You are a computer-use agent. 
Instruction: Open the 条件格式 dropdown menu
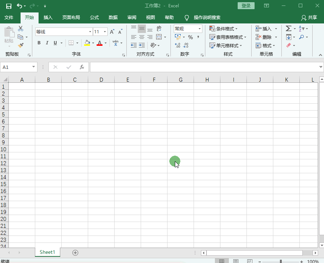click(x=223, y=29)
